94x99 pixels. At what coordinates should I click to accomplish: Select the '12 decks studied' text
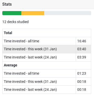[15, 22]
